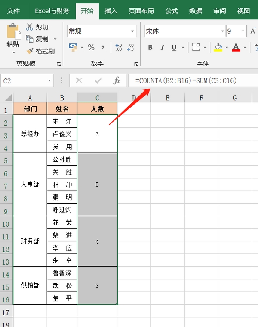Open font color dropdown arrow

click(x=245, y=48)
